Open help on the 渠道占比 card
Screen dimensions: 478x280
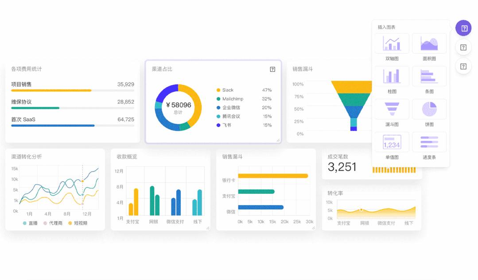(272, 69)
